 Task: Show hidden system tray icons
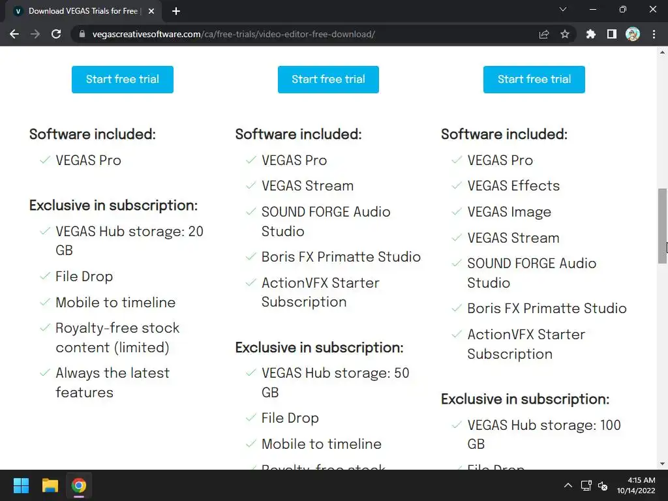(568, 485)
